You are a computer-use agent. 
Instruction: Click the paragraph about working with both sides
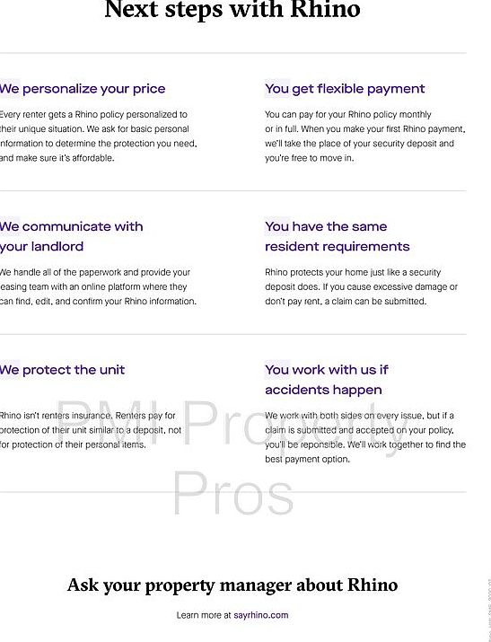coord(365,437)
